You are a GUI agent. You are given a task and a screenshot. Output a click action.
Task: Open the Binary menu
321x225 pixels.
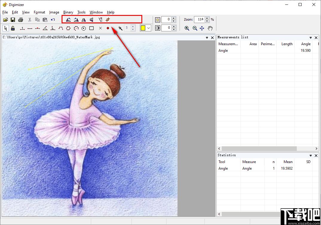tap(68, 12)
